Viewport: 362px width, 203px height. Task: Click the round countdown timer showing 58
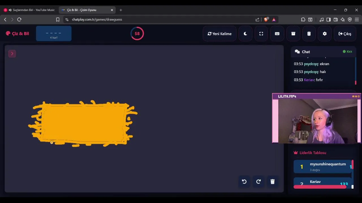137,34
